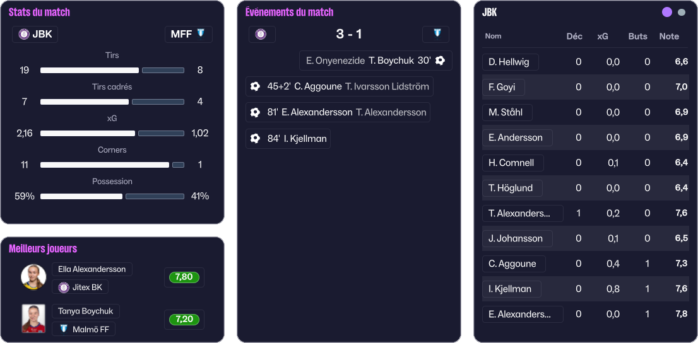698x343 pixels.
Task: Click the Jitex BK badge under Ella Alexandersson
Action: (x=63, y=288)
